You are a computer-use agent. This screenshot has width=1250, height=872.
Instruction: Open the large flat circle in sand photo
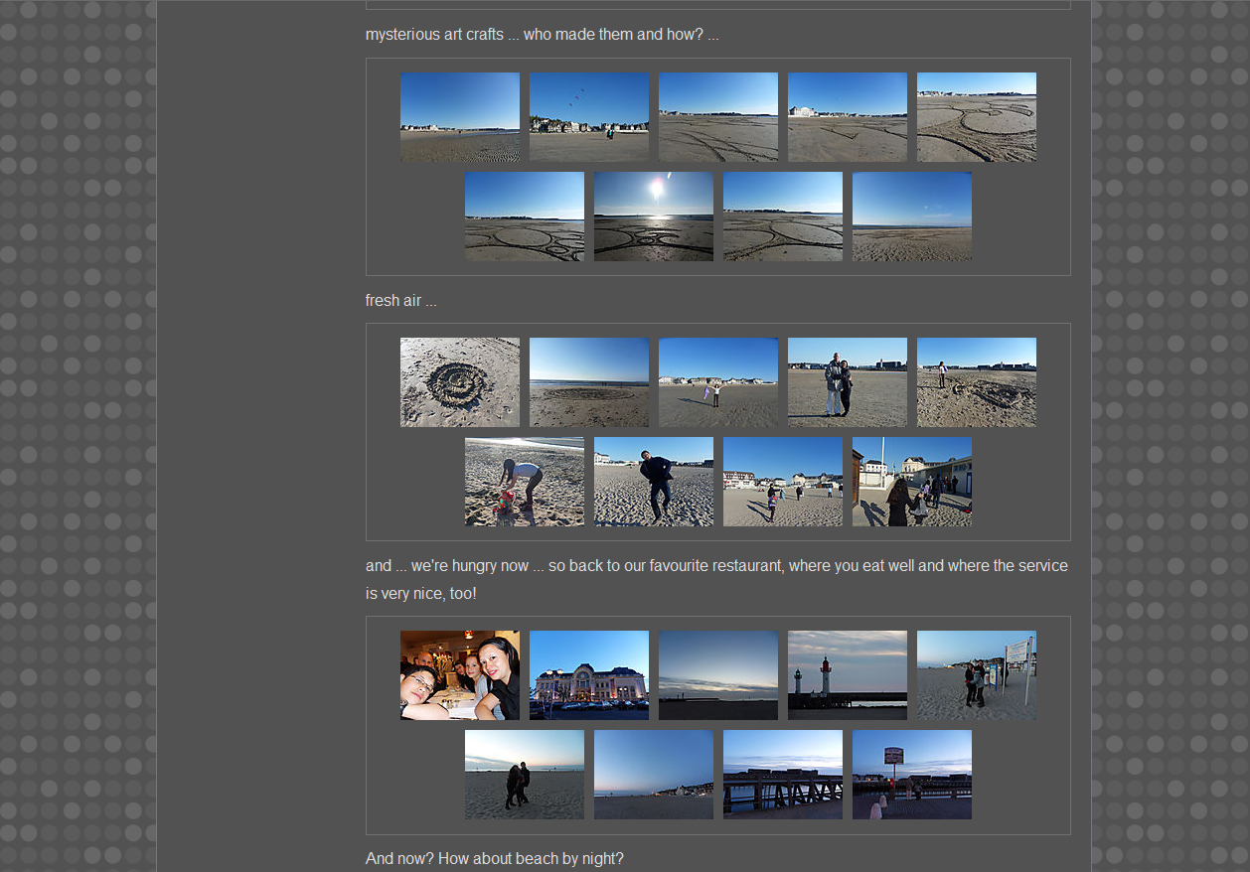click(x=588, y=382)
